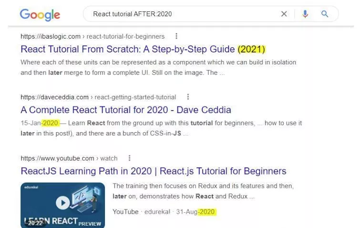This screenshot has height=228, width=361.
Task: Click the 20:22 duration badge
Action: coord(35,223)
